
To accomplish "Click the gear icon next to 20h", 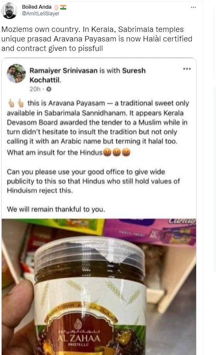I will click(x=49, y=89).
